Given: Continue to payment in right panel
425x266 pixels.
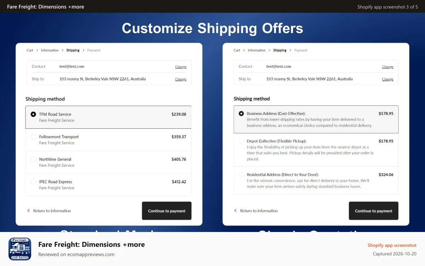Looking at the screenshot, I should [374, 211].
